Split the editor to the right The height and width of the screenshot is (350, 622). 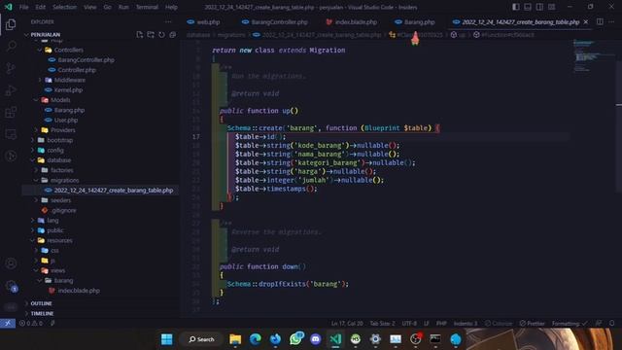[600, 21]
